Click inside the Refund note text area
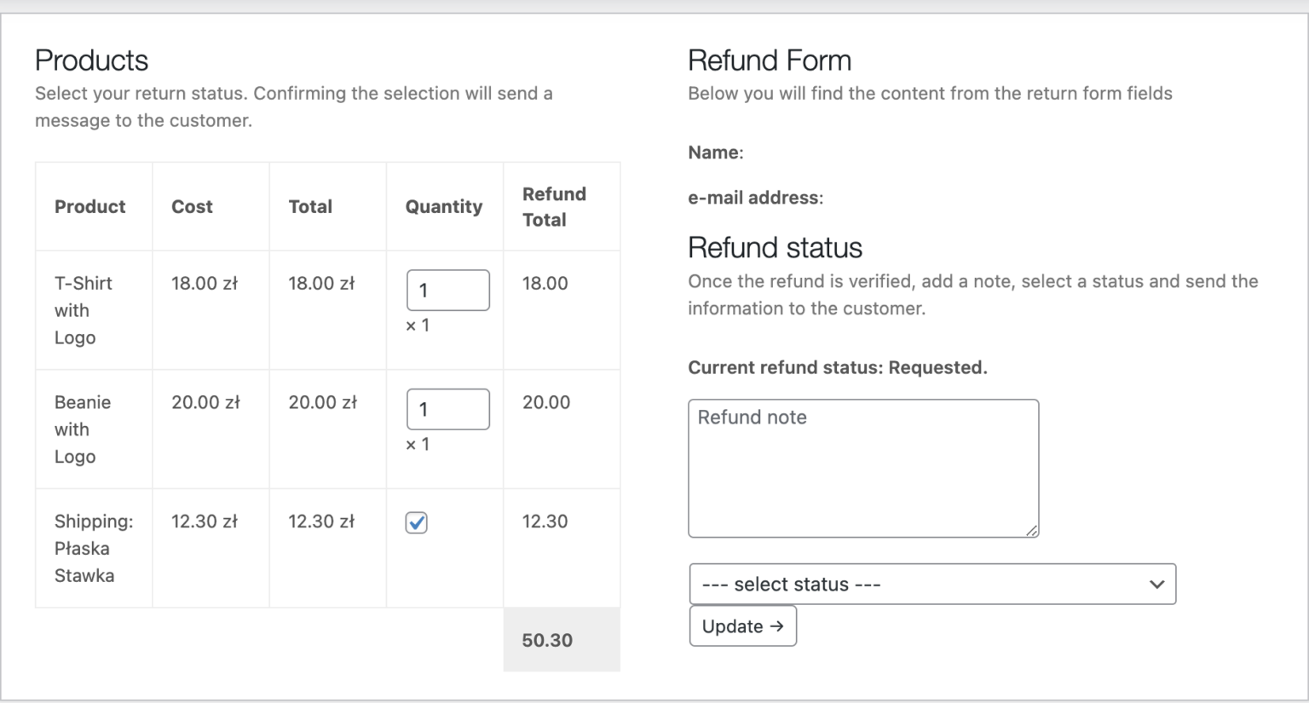 (x=862, y=467)
